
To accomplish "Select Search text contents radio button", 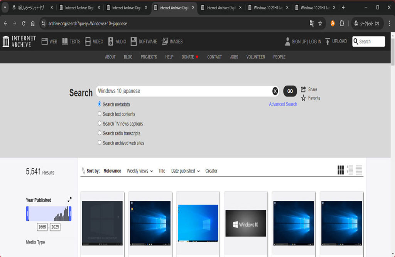I will coord(100,114).
